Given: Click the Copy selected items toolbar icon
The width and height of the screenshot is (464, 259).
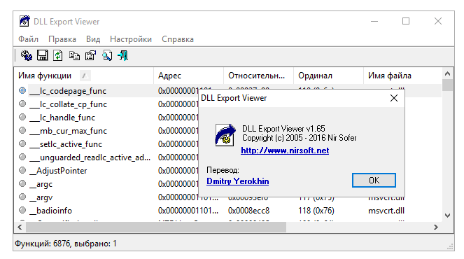Looking at the screenshot, I should pos(74,55).
